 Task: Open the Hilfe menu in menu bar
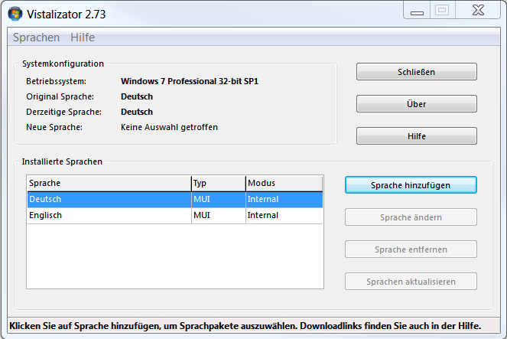(83, 37)
